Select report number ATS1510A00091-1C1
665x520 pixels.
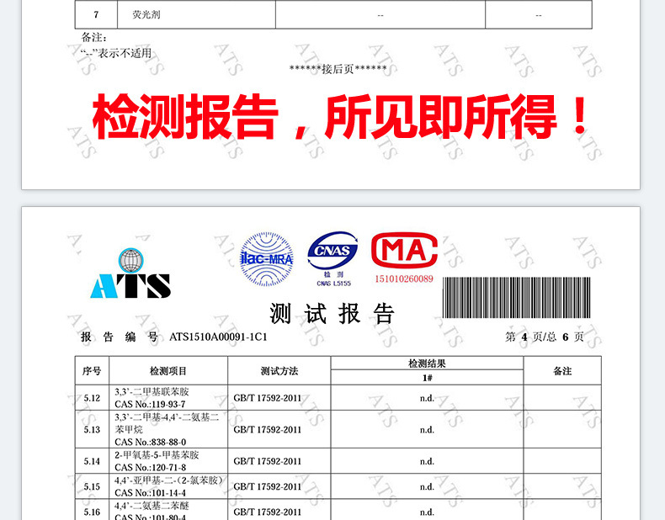pos(218,337)
